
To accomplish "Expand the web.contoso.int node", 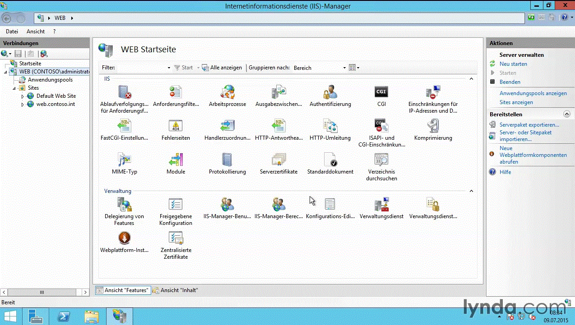I will click(23, 105).
